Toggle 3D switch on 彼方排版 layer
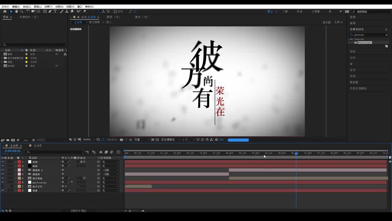The width and height of the screenshot is (392, 221). (84, 178)
